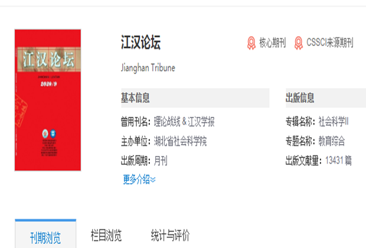Click the 月刊 publication cycle value
This screenshot has width=366, height=248.
[161, 160]
